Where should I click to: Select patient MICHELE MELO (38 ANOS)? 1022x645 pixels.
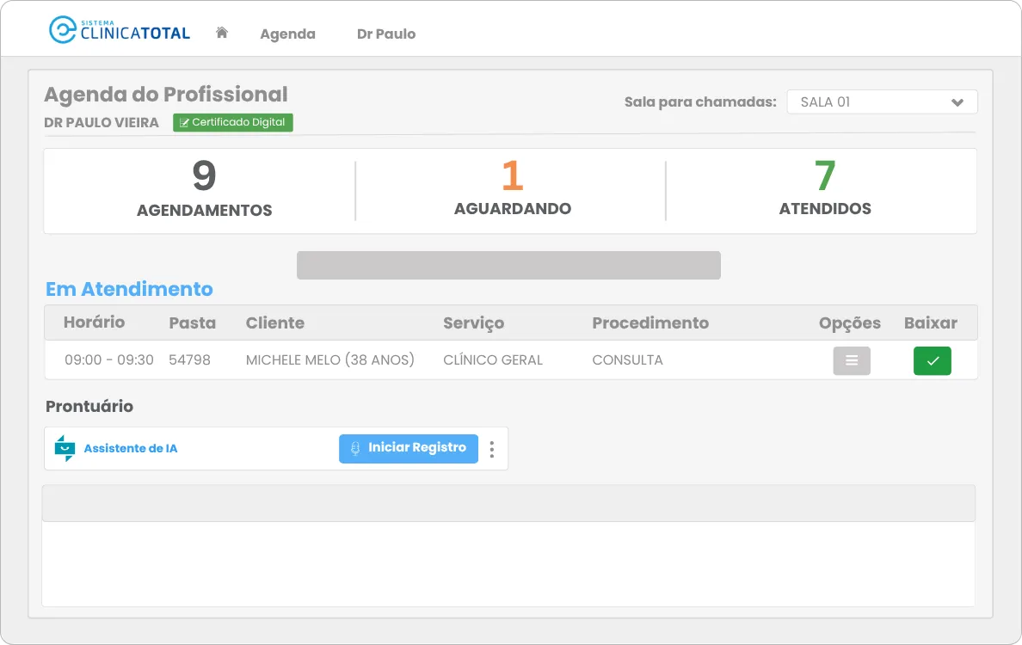click(329, 359)
